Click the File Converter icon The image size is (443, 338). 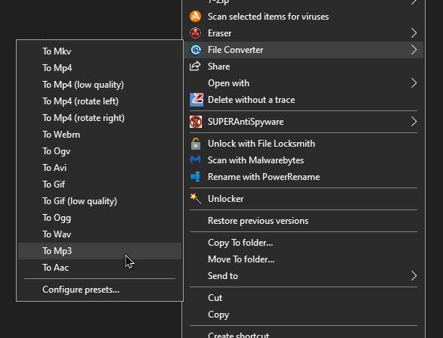(x=196, y=50)
